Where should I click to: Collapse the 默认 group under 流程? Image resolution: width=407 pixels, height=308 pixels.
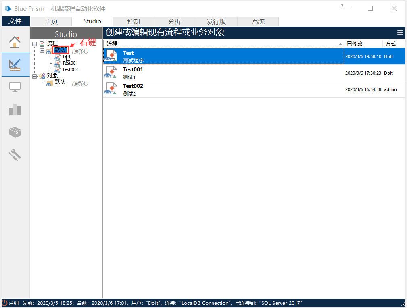42,50
